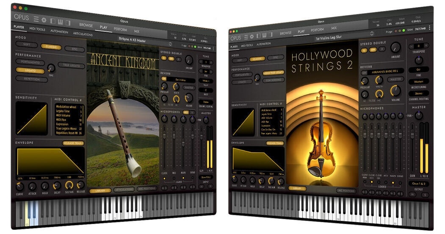The image size is (445, 234).
Task: Open Opus 1 & 2 output dropdown in right window
Action: pyautogui.click(x=418, y=184)
